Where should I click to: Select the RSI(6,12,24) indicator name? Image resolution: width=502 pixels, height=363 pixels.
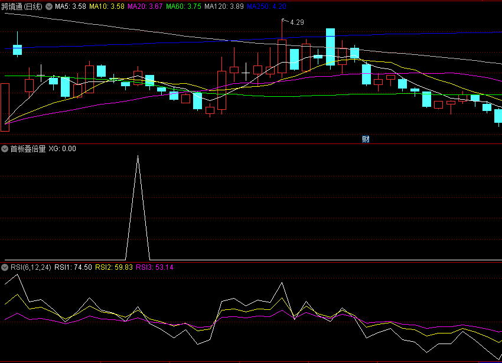tap(31, 267)
